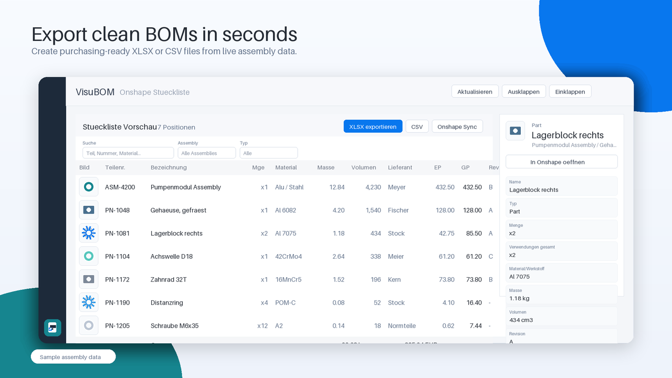Click part number PN-1205

[117, 325]
